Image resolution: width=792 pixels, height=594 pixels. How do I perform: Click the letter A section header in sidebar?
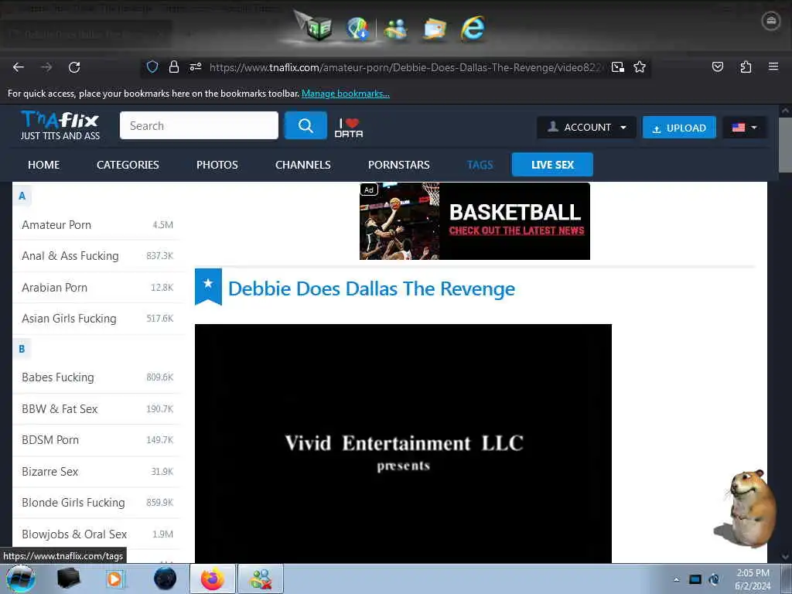[x=22, y=196]
